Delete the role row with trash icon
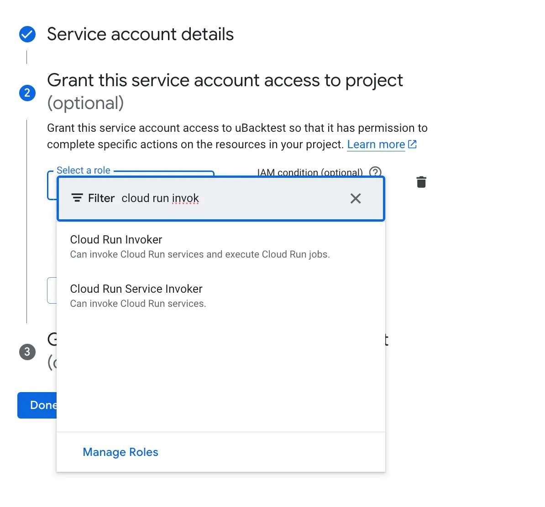545x507 pixels. (421, 182)
